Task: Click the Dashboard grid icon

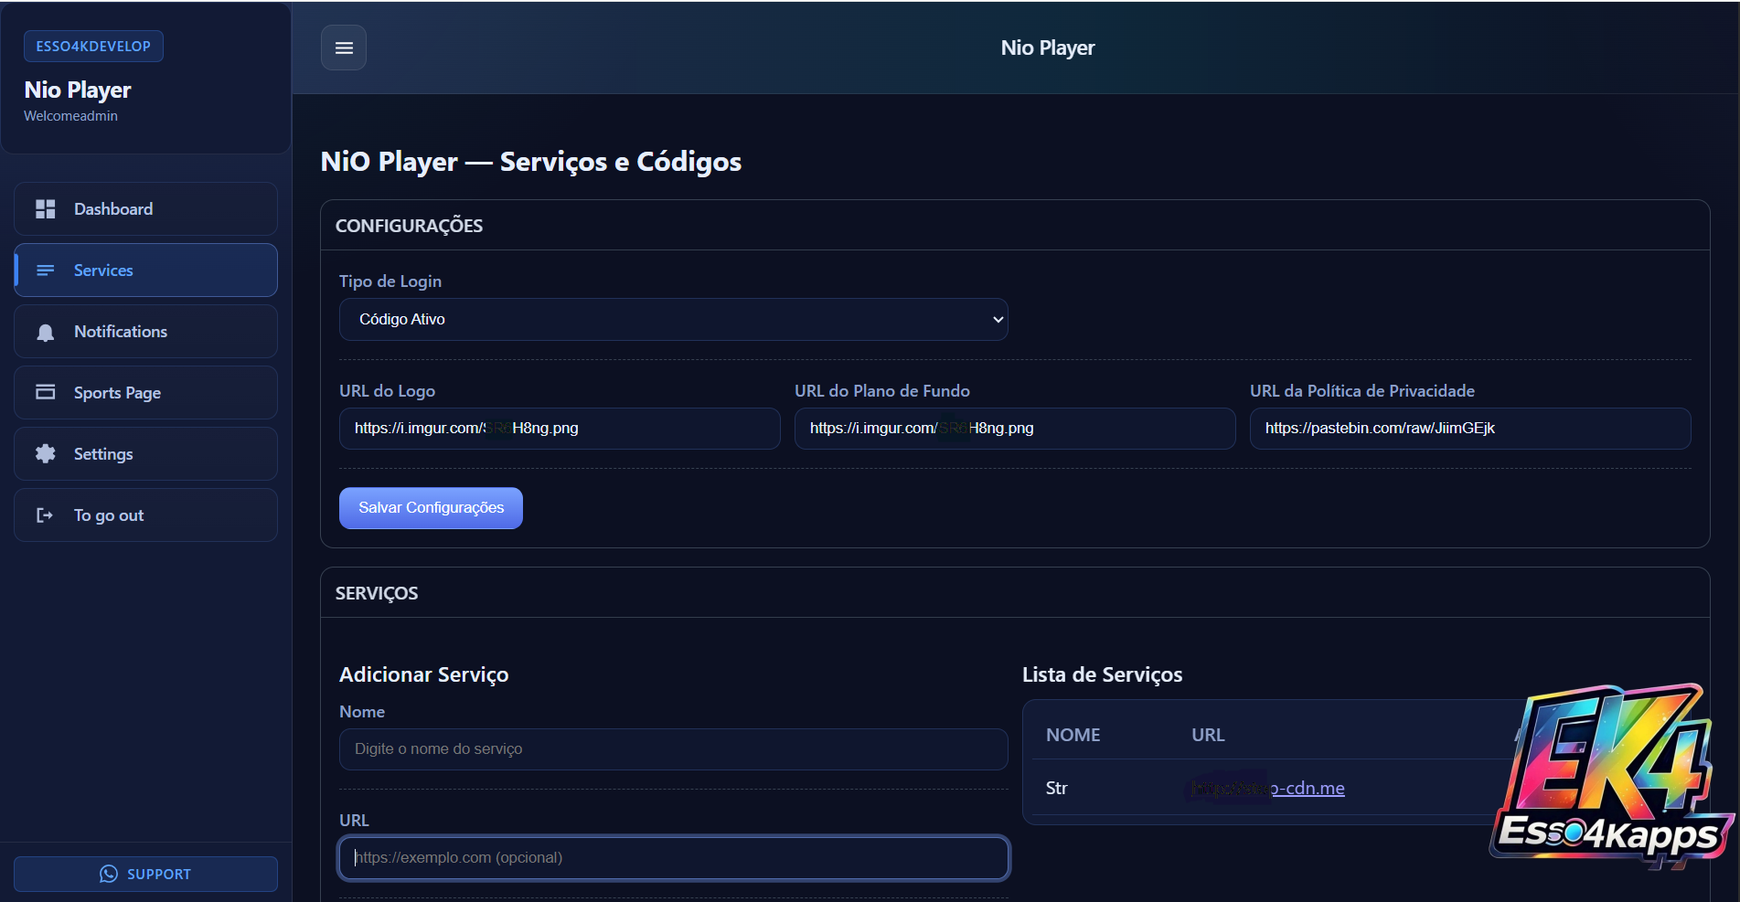Action: (45, 209)
